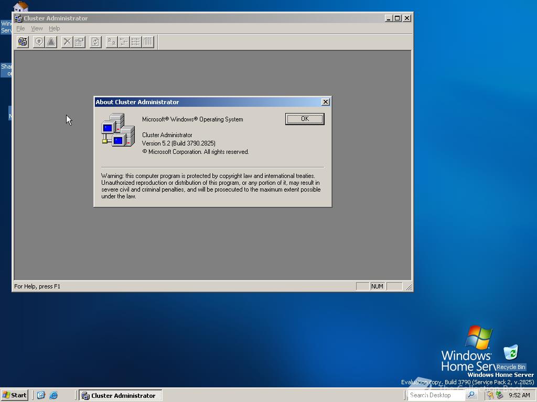Image resolution: width=537 pixels, height=402 pixels.
Task: Open the Help menu
Action: click(54, 28)
